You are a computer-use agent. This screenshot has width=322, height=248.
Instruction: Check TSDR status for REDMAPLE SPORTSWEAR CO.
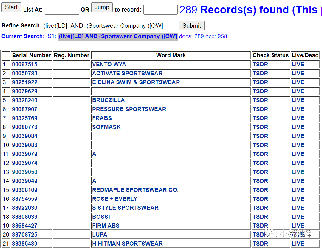[260, 190]
